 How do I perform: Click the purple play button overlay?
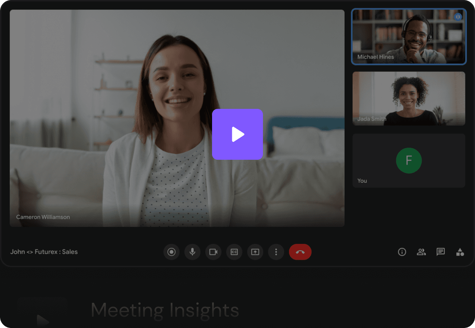[x=237, y=134]
